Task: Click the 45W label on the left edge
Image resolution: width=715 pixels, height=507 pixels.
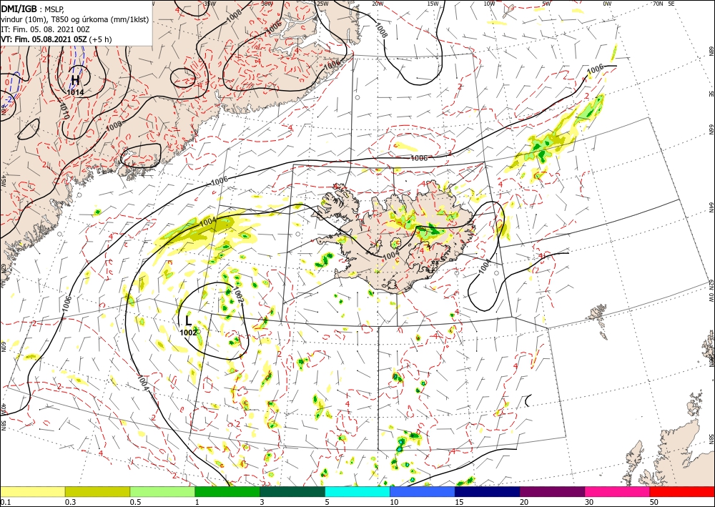Action: (3, 181)
